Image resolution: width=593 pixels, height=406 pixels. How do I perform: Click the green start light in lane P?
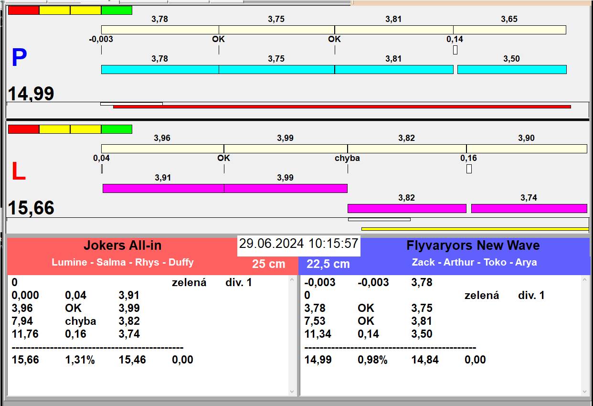click(x=116, y=11)
